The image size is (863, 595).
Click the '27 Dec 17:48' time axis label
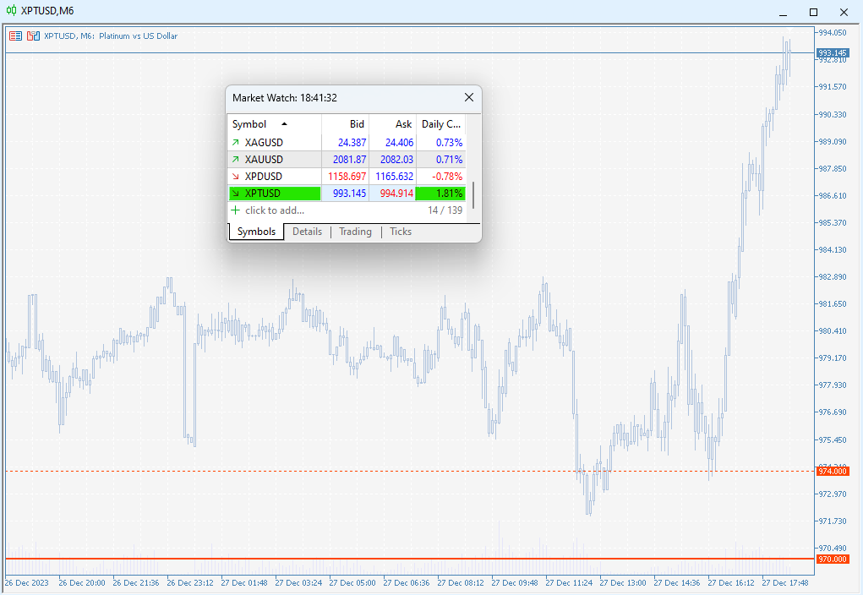(785, 583)
